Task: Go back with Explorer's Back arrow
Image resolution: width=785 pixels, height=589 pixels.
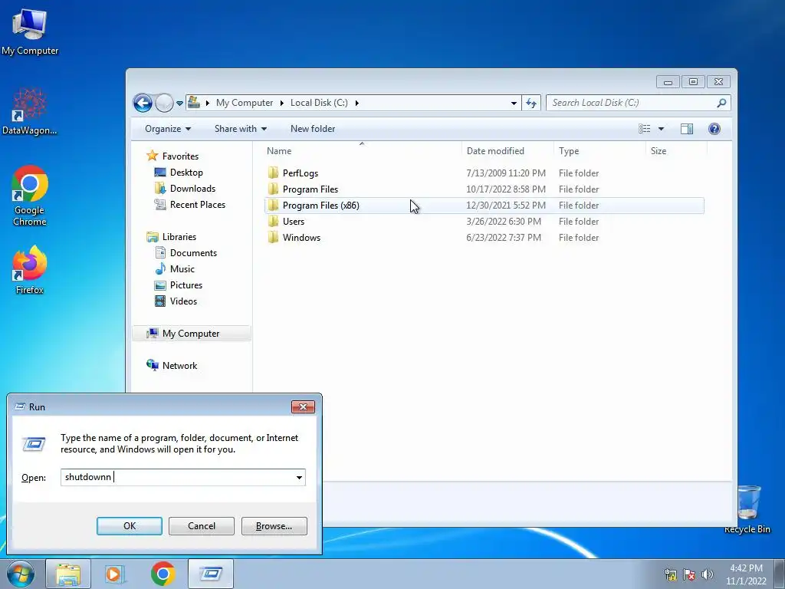Action: click(143, 104)
